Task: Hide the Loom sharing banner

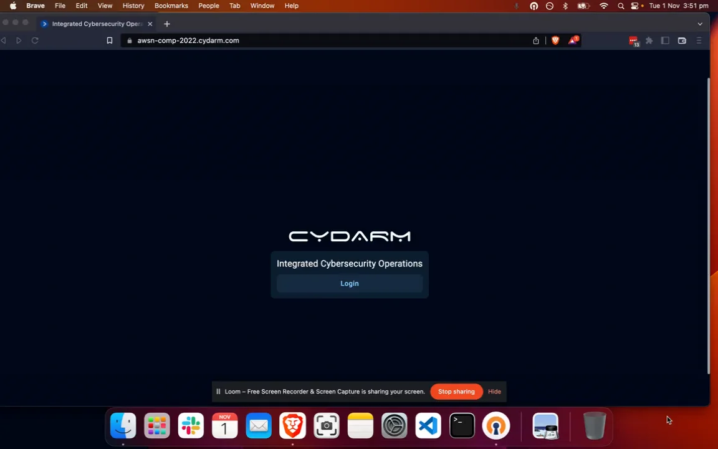Action: [x=494, y=392]
